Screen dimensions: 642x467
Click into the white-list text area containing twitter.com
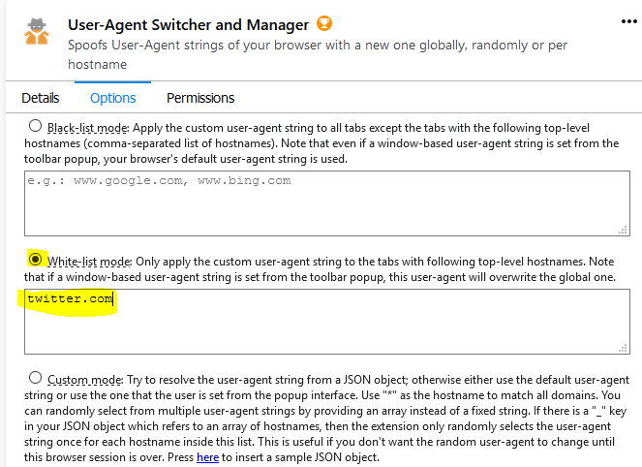click(x=326, y=322)
